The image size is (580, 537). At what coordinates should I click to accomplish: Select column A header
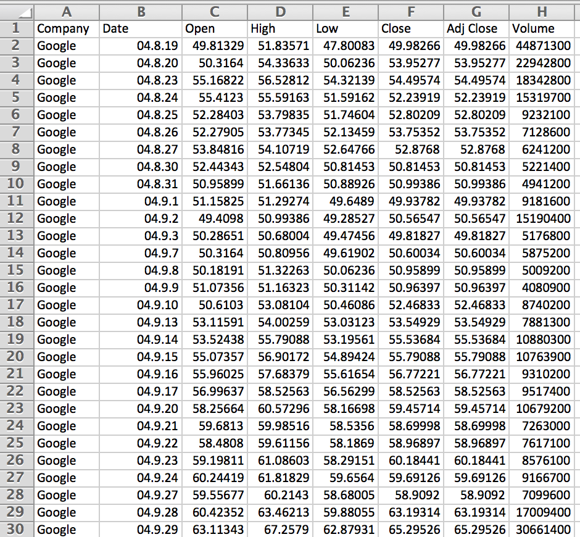(67, 12)
